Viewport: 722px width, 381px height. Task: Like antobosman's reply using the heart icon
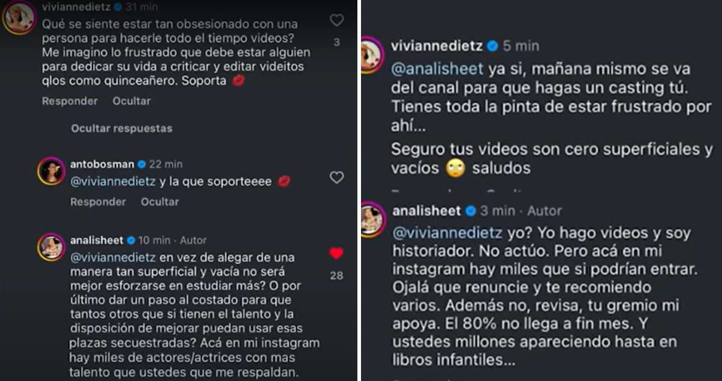pyautogui.click(x=336, y=178)
